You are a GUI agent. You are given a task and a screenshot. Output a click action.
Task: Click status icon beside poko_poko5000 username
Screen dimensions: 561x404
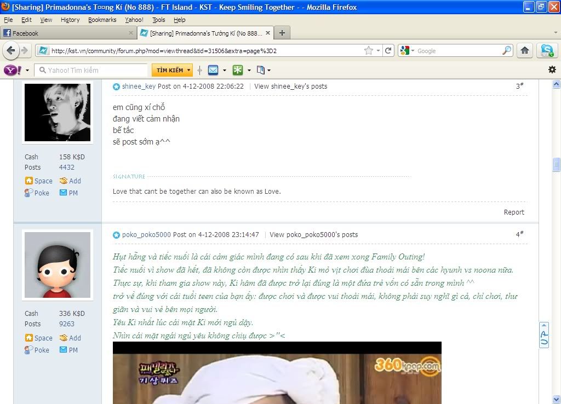pyautogui.click(x=116, y=235)
